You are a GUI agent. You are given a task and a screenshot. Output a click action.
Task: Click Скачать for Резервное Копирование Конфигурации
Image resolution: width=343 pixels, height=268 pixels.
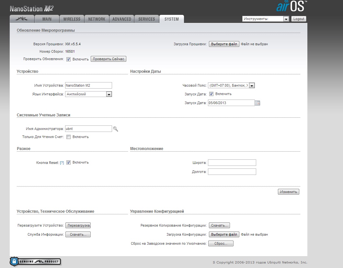[219, 225]
